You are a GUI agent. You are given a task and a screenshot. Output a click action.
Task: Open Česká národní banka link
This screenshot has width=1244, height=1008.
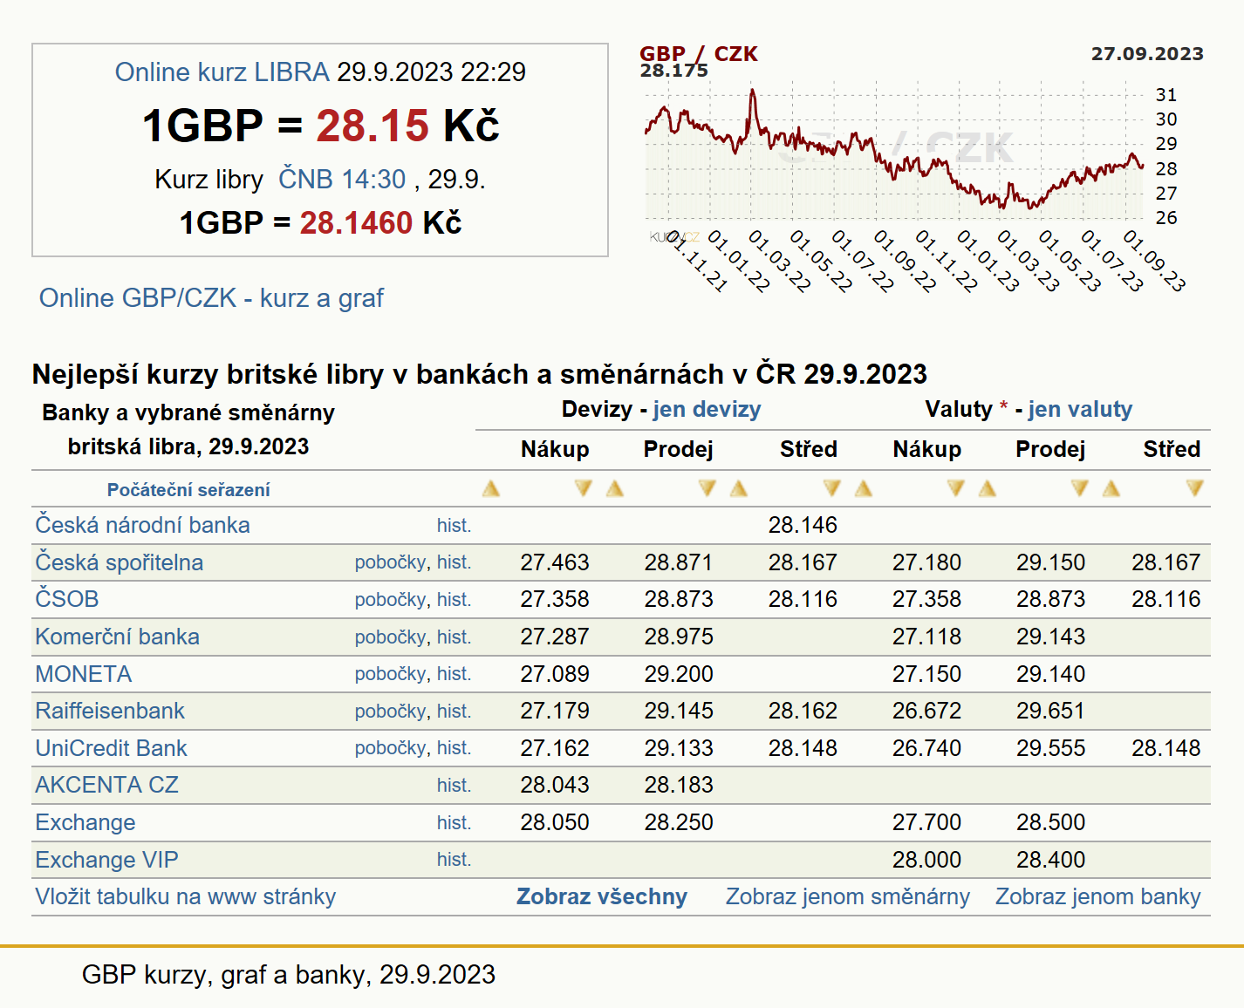[x=142, y=525]
